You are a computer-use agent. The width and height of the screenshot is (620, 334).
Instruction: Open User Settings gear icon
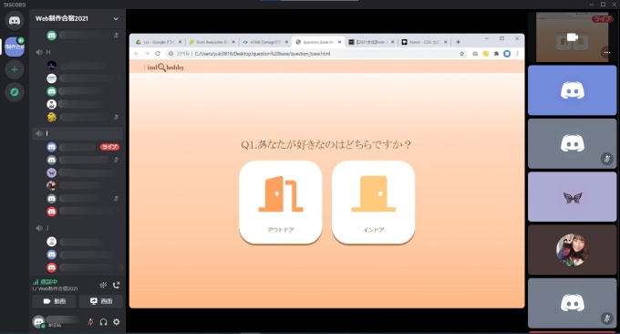(x=117, y=322)
